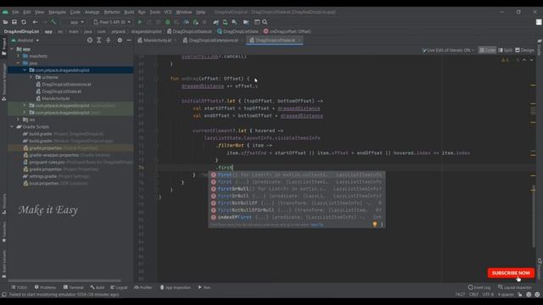Switch editor to Split view
543x305 pixels.
point(506,50)
